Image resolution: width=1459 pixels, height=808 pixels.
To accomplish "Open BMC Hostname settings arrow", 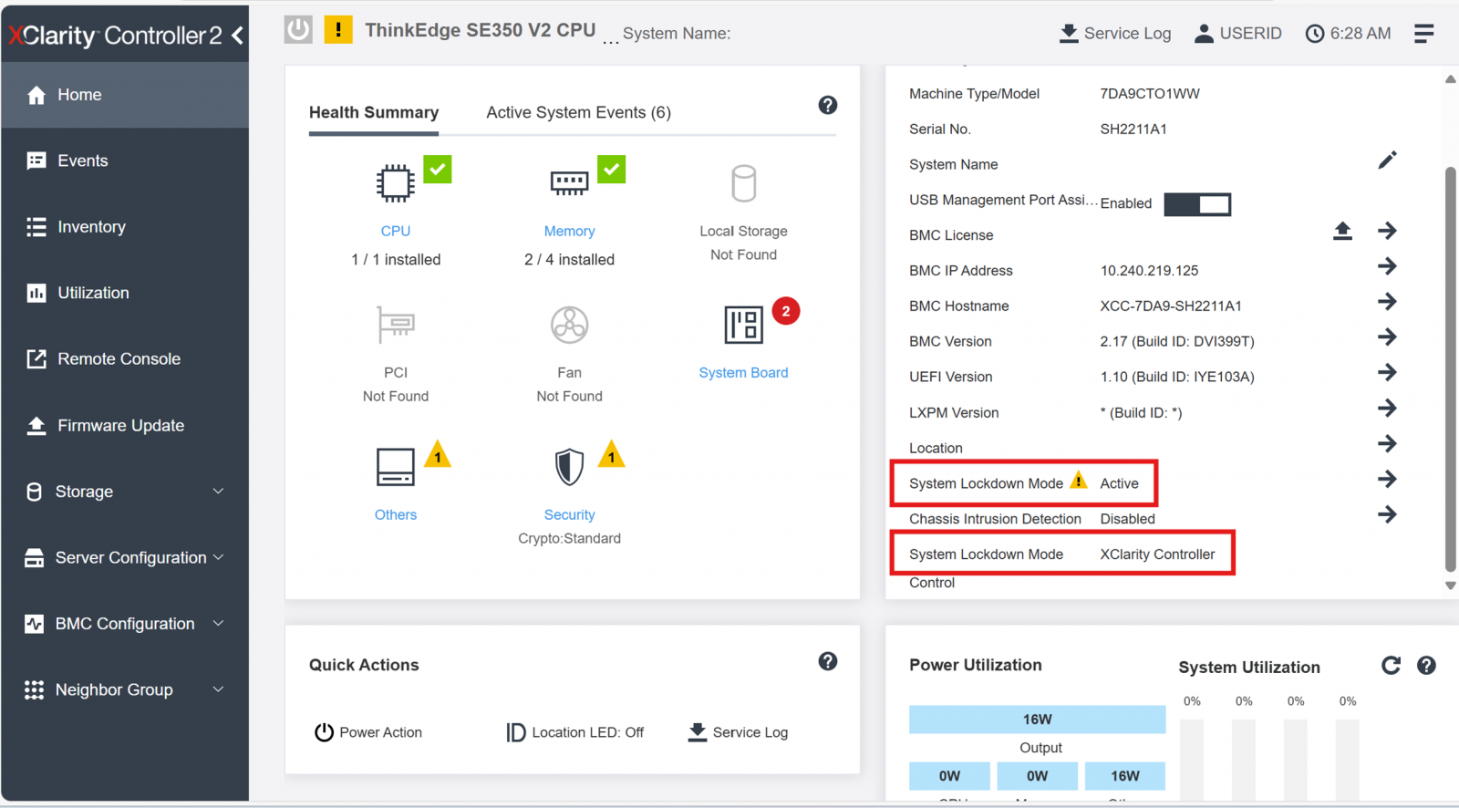I will pos(1387,302).
